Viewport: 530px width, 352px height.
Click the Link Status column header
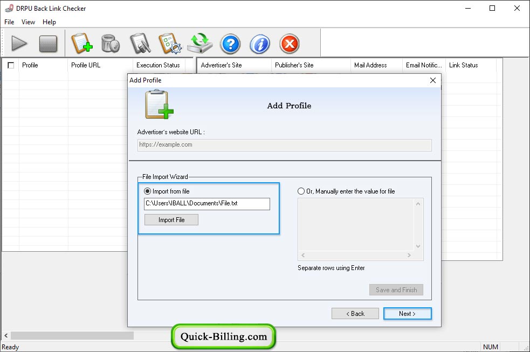pos(471,65)
